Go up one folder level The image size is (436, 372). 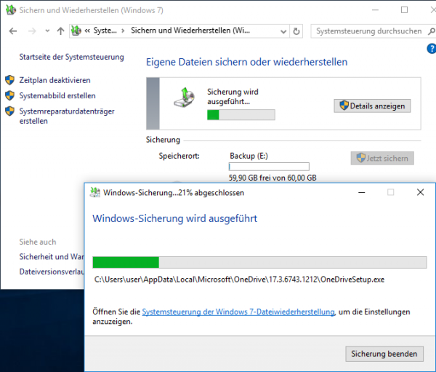pyautogui.click(x=60, y=31)
